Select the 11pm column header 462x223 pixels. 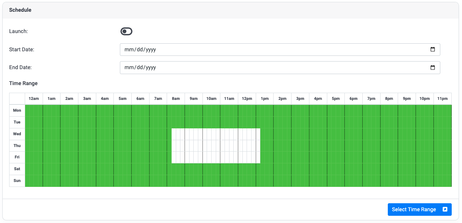pyautogui.click(x=442, y=98)
